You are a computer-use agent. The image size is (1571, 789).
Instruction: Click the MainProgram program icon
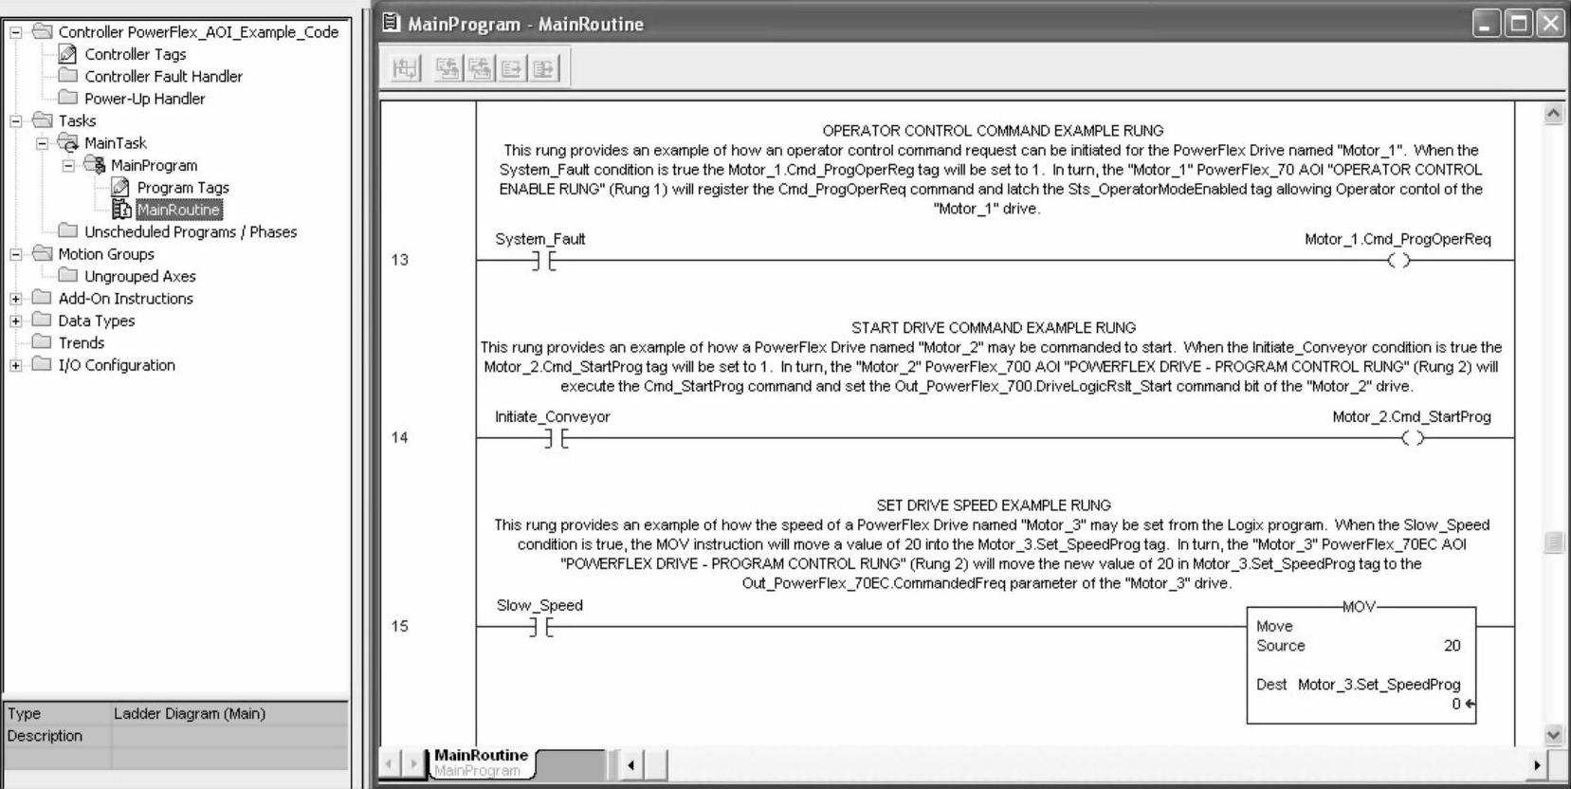(x=94, y=165)
